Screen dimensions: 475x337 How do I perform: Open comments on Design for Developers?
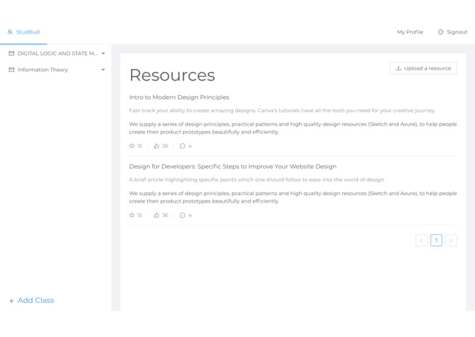[x=182, y=215]
